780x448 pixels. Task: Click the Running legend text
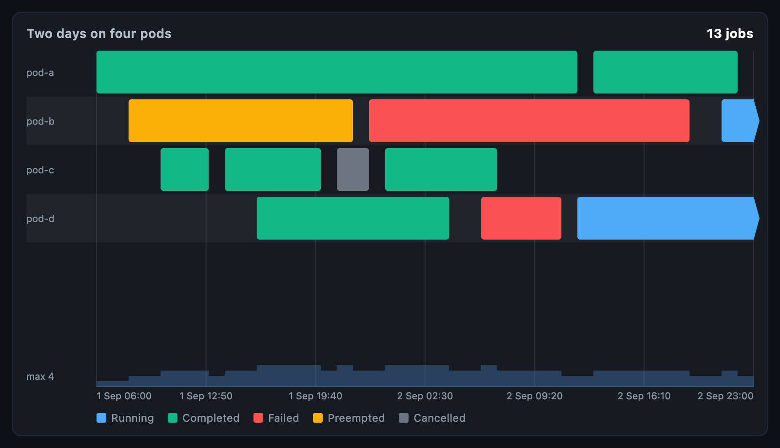[133, 418]
